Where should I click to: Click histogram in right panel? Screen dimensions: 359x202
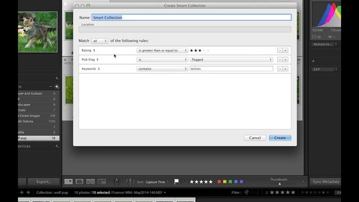click(326, 15)
